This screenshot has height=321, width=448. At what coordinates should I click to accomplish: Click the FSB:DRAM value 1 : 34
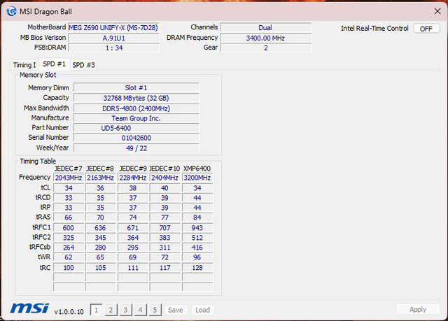pos(113,48)
